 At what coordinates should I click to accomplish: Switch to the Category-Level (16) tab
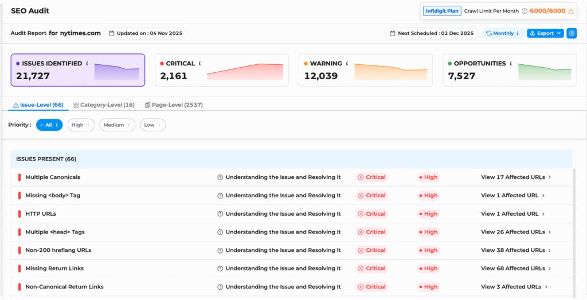[x=104, y=105]
